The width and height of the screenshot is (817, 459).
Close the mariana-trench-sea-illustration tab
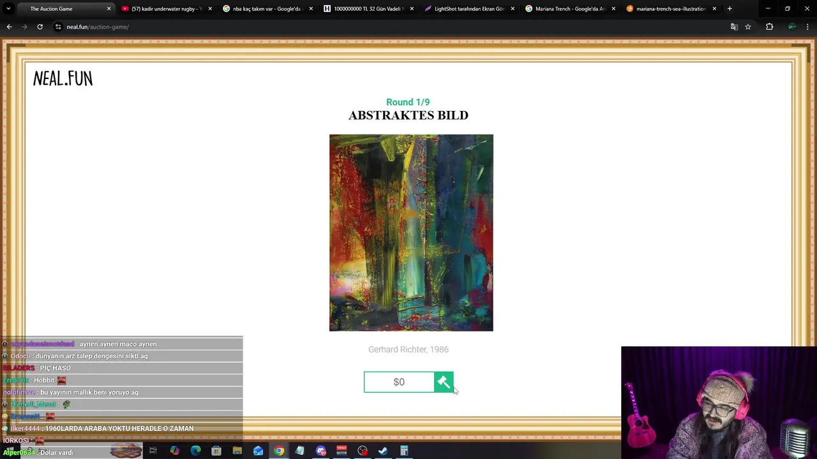[x=714, y=9]
